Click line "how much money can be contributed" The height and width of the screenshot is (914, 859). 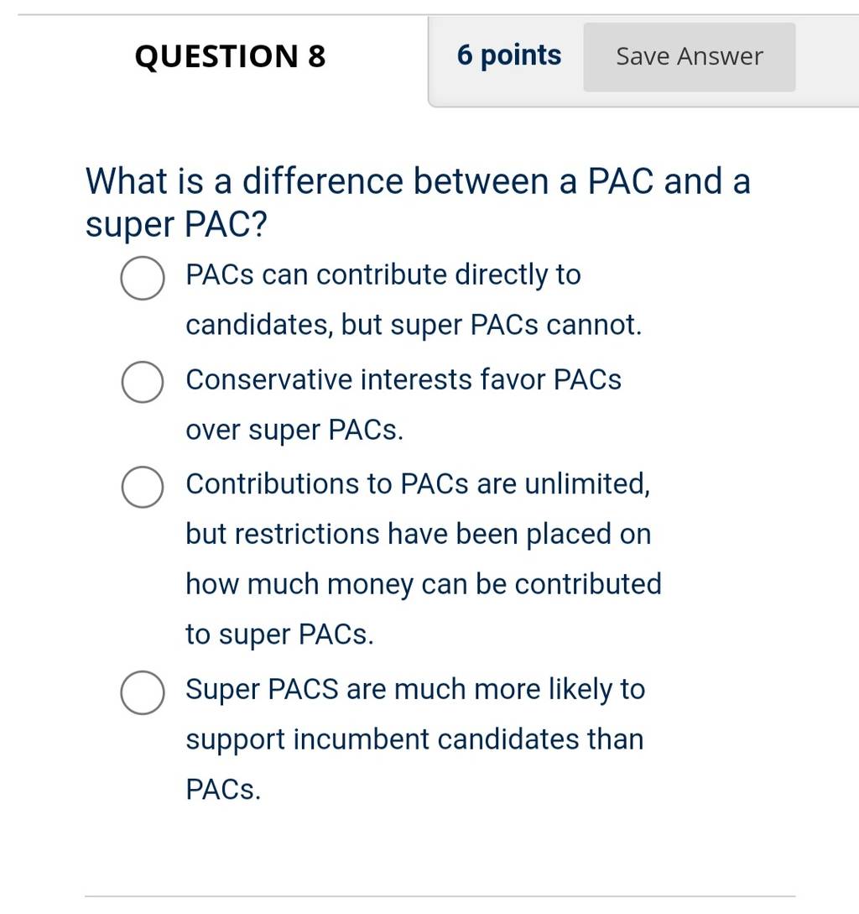(424, 585)
